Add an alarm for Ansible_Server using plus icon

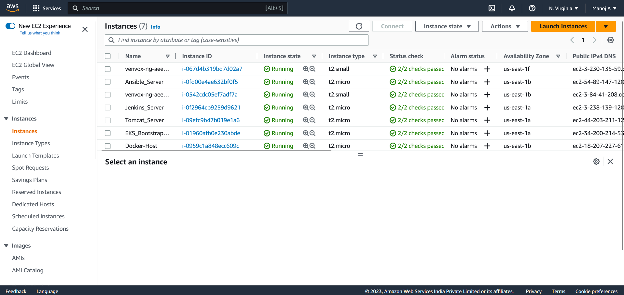coord(487,82)
